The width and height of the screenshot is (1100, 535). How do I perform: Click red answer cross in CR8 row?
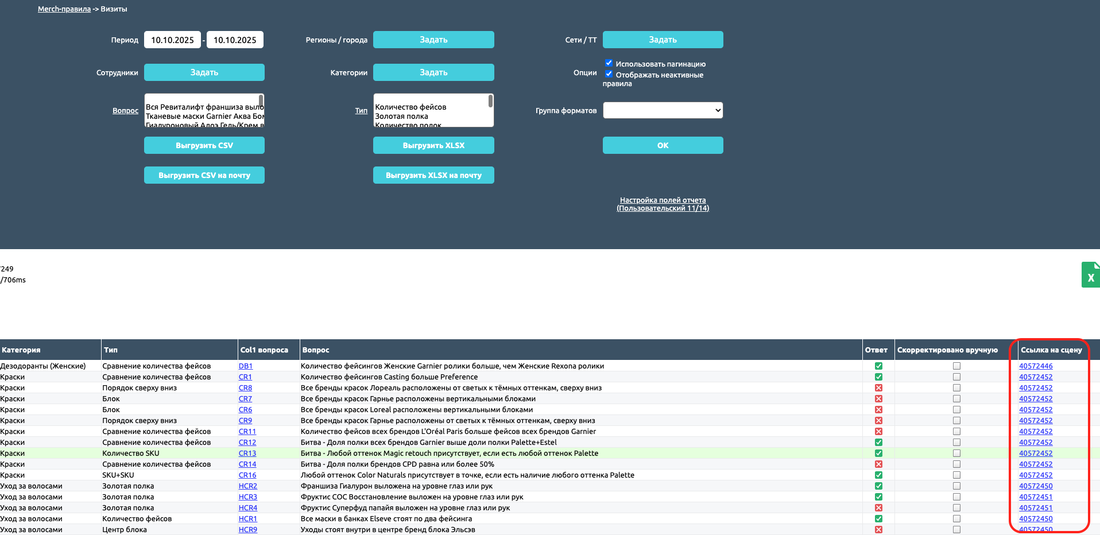[878, 388]
